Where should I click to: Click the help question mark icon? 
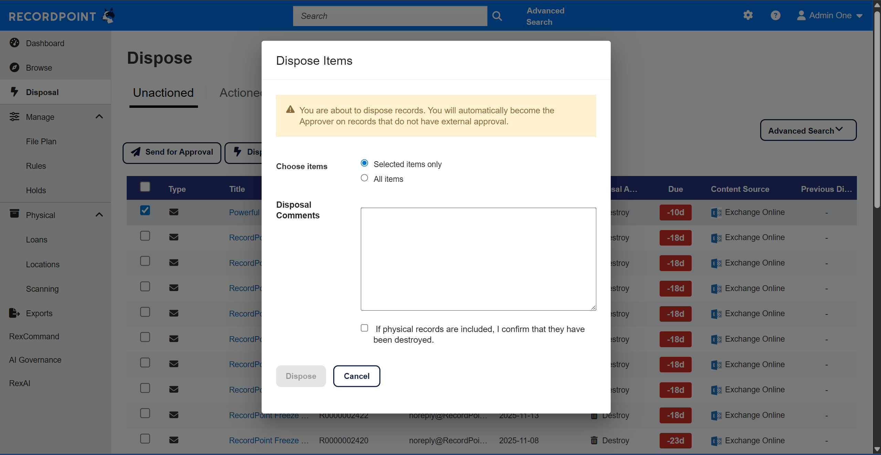(x=775, y=15)
